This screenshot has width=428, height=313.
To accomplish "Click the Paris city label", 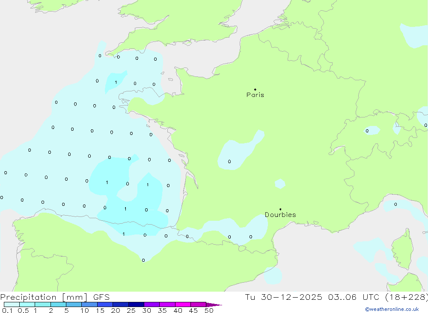I will 255,95.
